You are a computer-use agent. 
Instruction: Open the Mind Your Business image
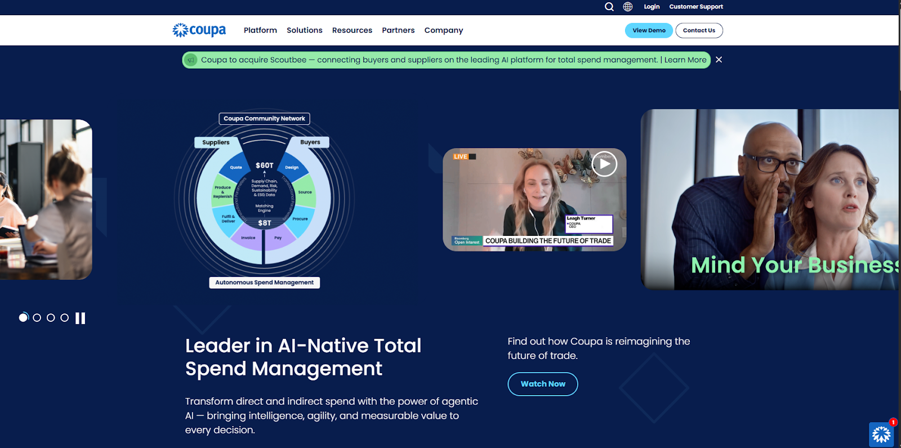(770, 199)
